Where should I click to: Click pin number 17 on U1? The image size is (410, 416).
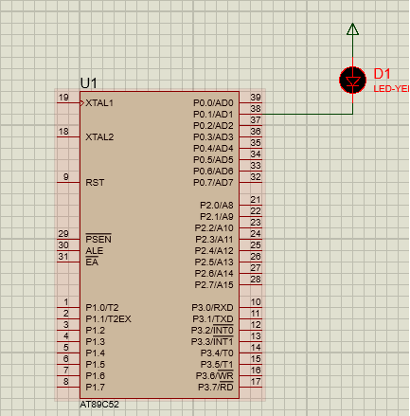click(x=256, y=382)
